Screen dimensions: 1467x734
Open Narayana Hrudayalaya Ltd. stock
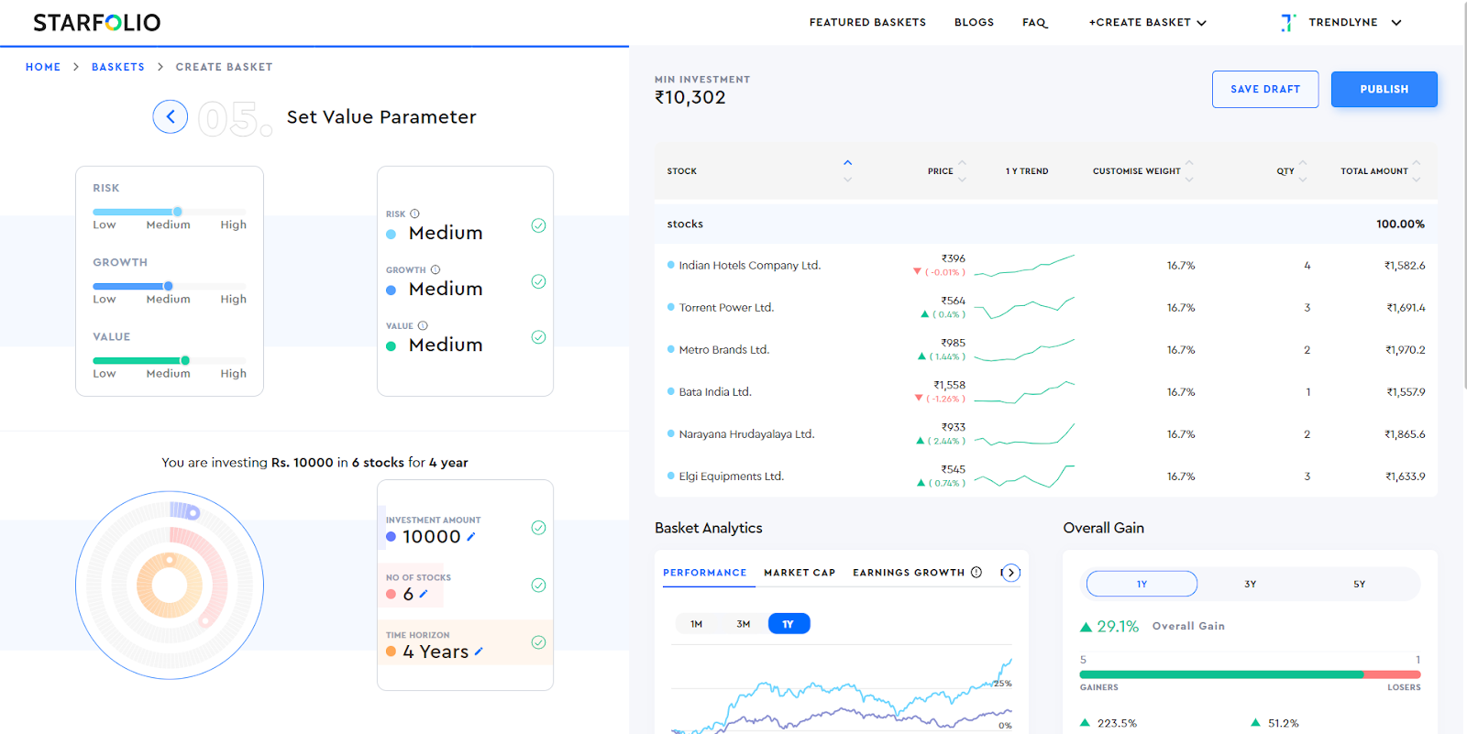click(746, 434)
